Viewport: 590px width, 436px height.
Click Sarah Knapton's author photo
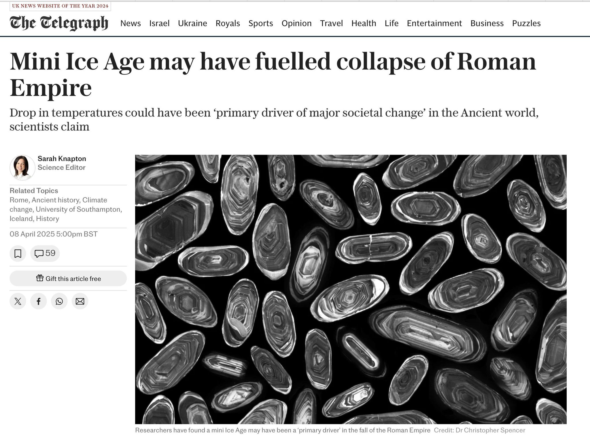coord(22,168)
